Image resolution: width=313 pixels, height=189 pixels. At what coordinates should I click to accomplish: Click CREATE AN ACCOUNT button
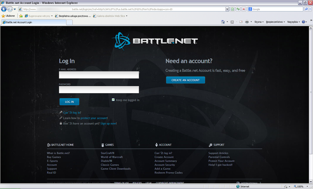click(x=185, y=80)
